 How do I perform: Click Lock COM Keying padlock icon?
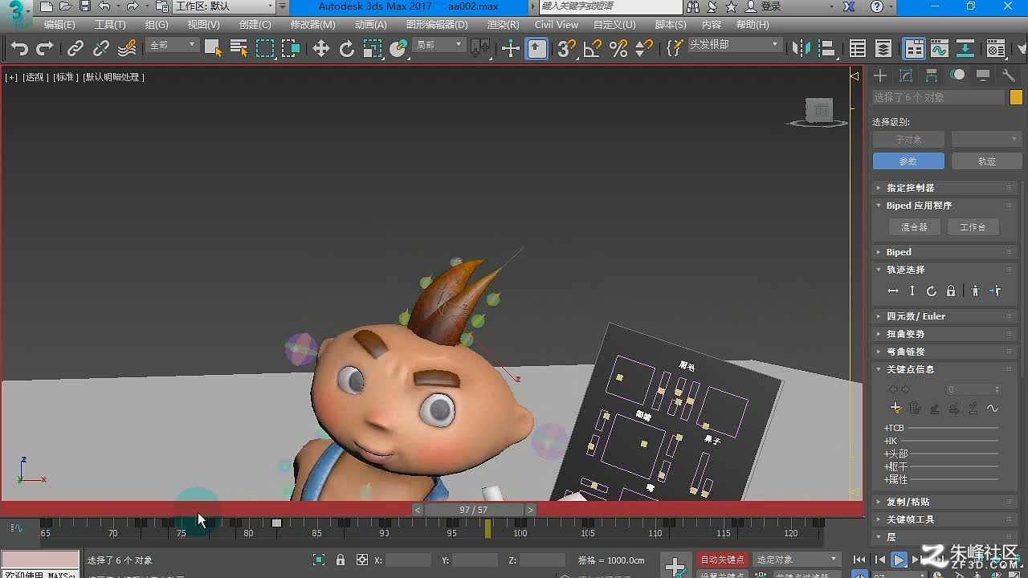tap(951, 291)
